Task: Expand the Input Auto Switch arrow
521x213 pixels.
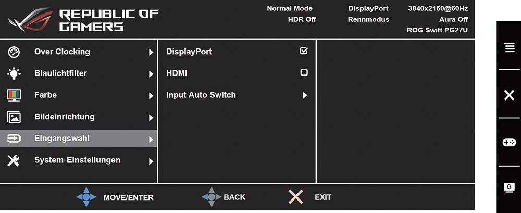Action: [305, 96]
